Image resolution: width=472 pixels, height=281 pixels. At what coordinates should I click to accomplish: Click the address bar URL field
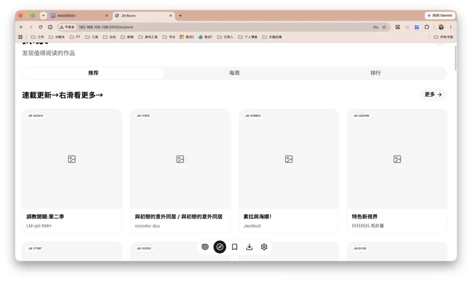click(223, 27)
